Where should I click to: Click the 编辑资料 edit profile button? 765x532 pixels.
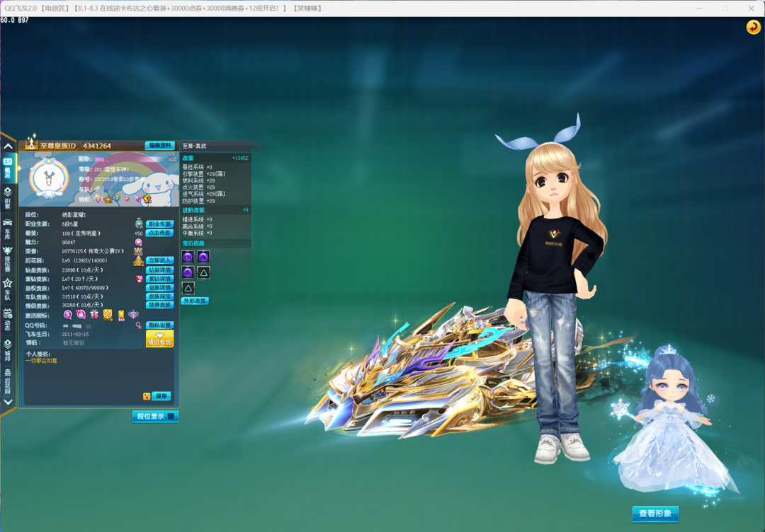pyautogui.click(x=159, y=146)
